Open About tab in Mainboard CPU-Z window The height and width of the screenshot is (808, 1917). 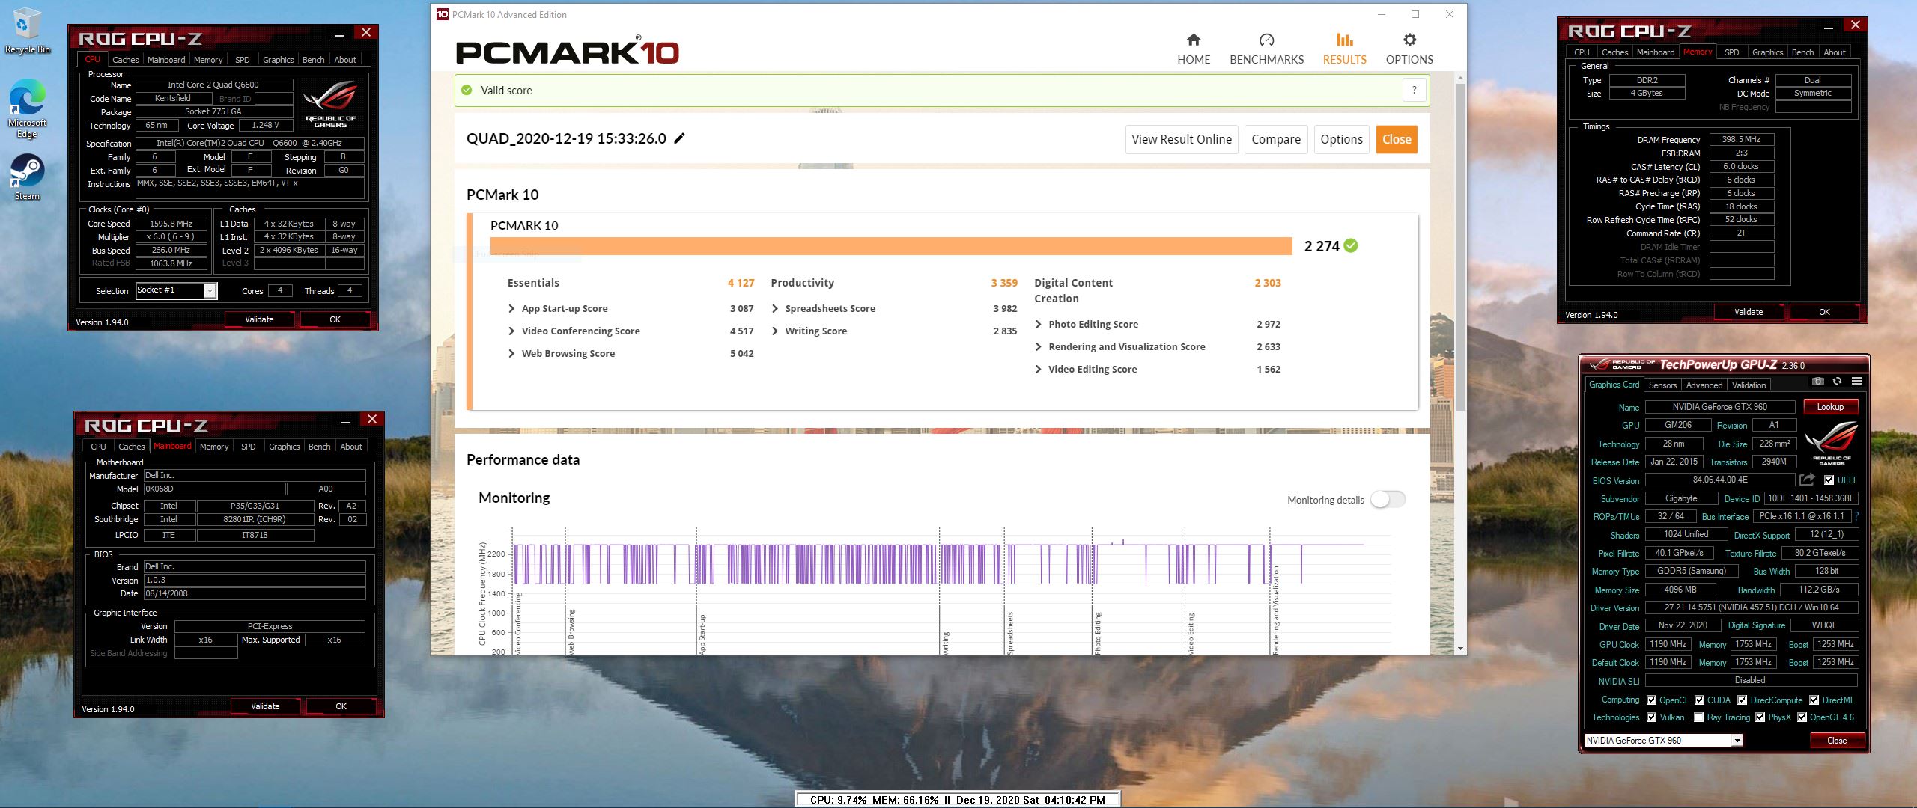click(x=351, y=447)
